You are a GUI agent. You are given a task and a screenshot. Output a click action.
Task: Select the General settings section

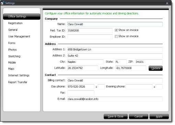click(13, 30)
